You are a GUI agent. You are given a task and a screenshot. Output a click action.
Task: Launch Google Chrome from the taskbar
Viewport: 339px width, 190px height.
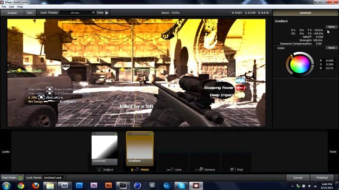click(x=21, y=186)
